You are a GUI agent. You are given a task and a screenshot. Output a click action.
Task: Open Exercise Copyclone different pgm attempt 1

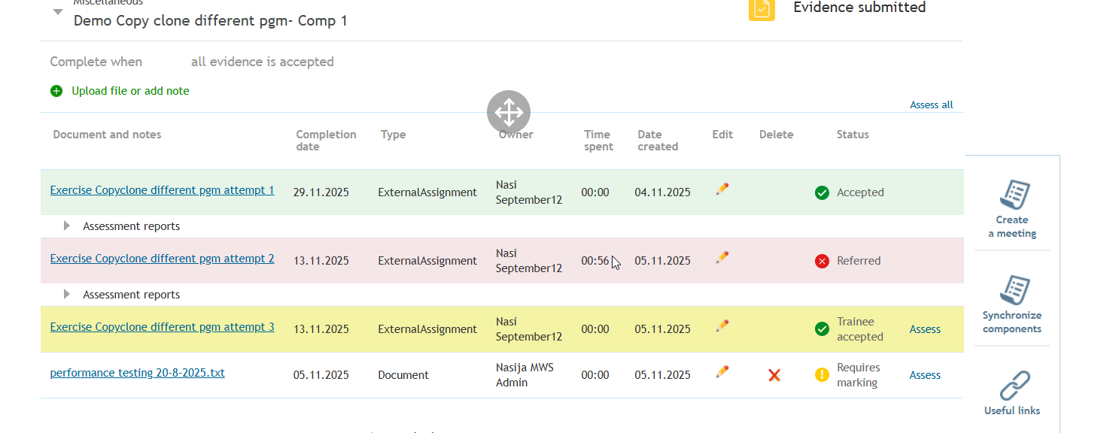coord(162,190)
